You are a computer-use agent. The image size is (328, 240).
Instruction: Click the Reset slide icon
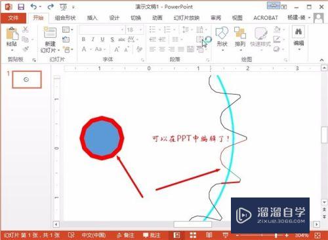tap(66, 39)
